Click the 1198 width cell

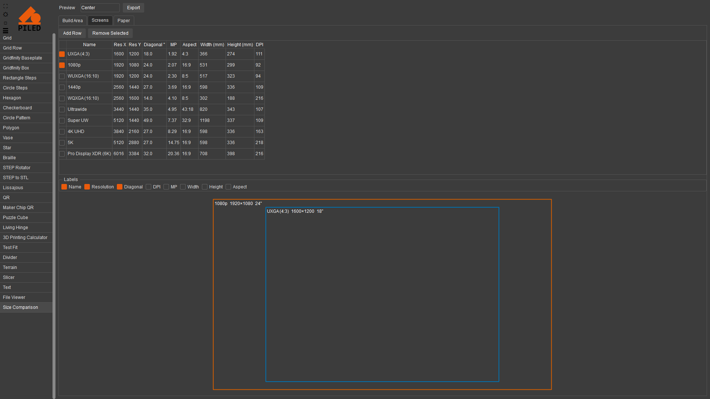pos(212,121)
